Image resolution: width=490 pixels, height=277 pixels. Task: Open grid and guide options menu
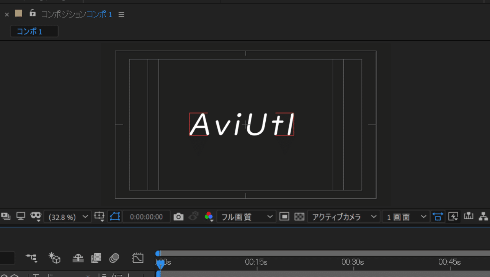[100, 217]
